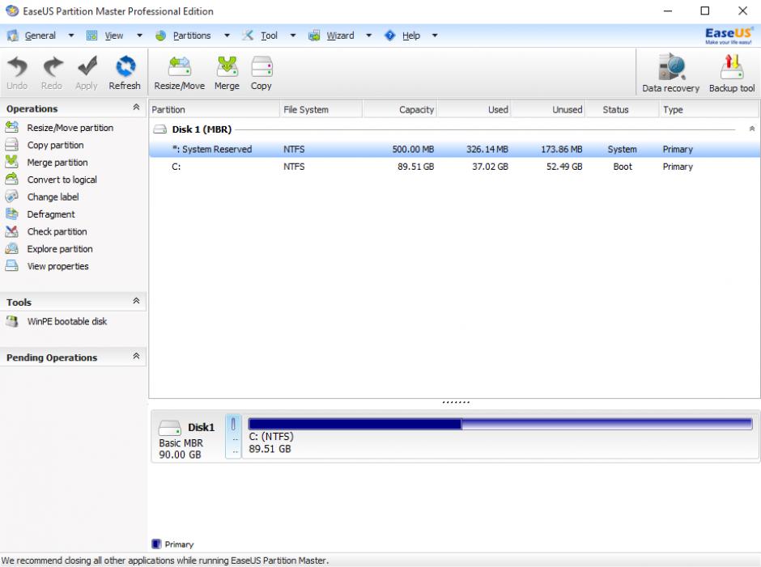
Task: Click the View properties link
Action: click(57, 266)
